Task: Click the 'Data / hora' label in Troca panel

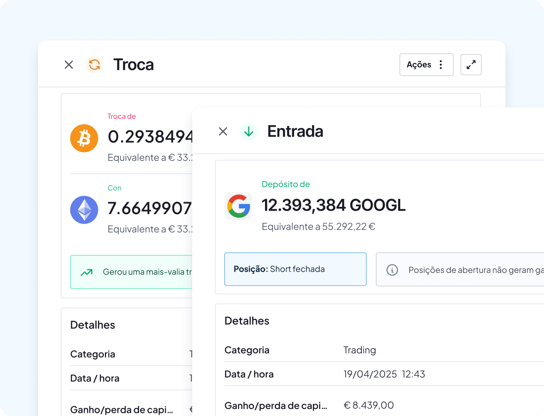Action: pyautogui.click(x=95, y=378)
